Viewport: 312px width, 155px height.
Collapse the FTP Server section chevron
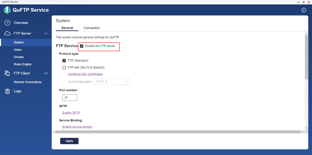pyautogui.click(x=46, y=34)
